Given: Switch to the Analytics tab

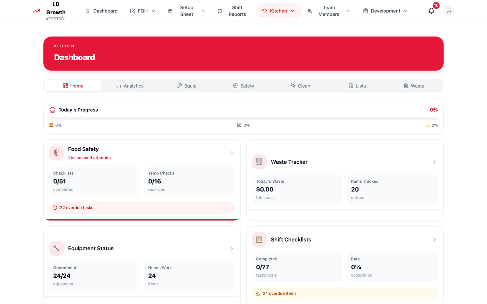Looking at the screenshot, I should pyautogui.click(x=130, y=86).
